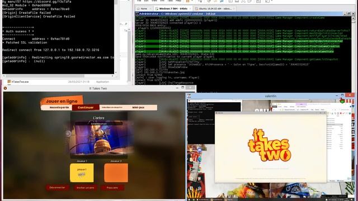Click the left console's left scroll arrow
Viewport: 358px width, 201px height.
pos(4,76)
